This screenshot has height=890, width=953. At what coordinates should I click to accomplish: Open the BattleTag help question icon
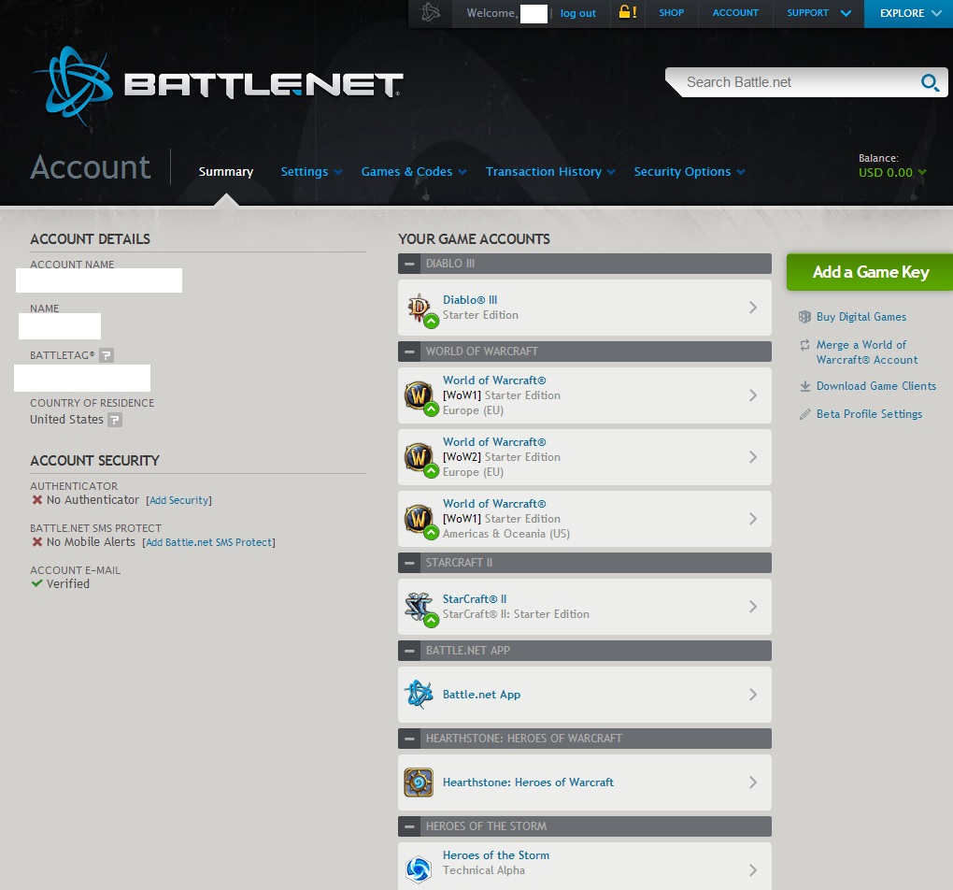coord(107,355)
